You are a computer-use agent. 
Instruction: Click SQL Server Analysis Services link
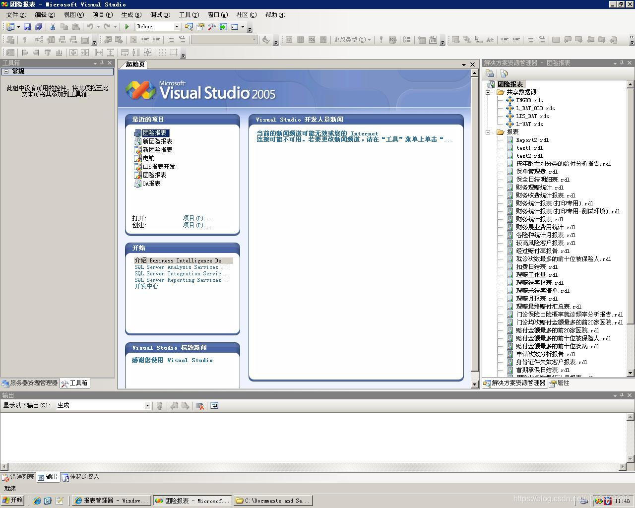182,267
